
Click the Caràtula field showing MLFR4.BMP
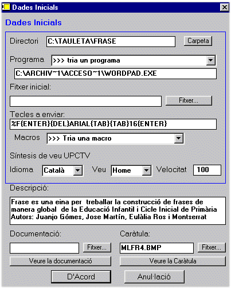pos(156,248)
